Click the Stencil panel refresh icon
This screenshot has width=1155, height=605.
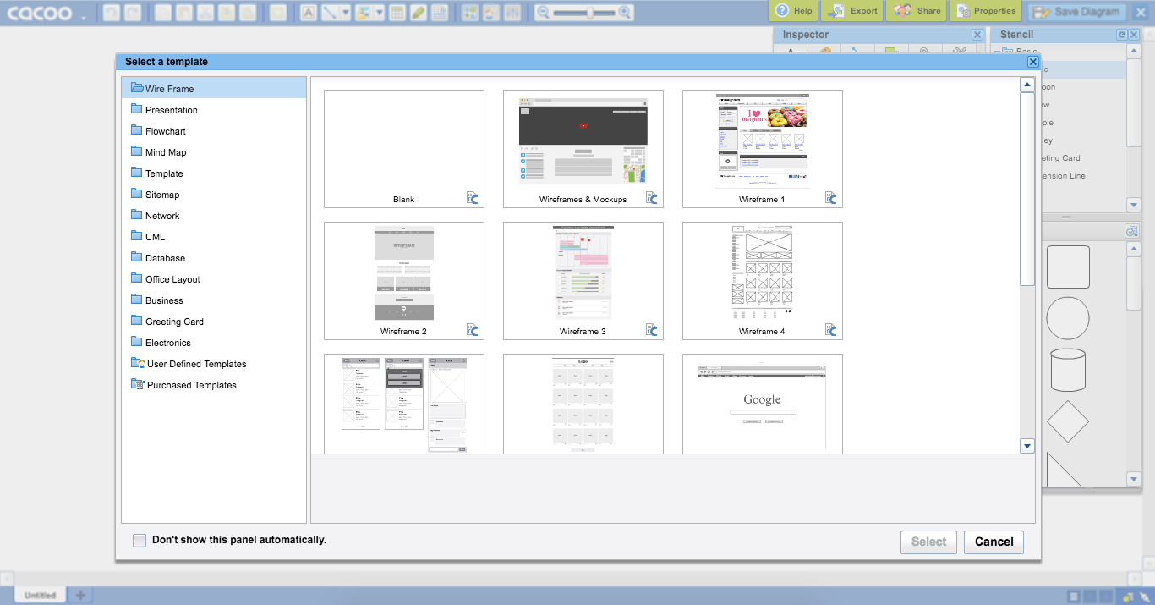point(1122,35)
